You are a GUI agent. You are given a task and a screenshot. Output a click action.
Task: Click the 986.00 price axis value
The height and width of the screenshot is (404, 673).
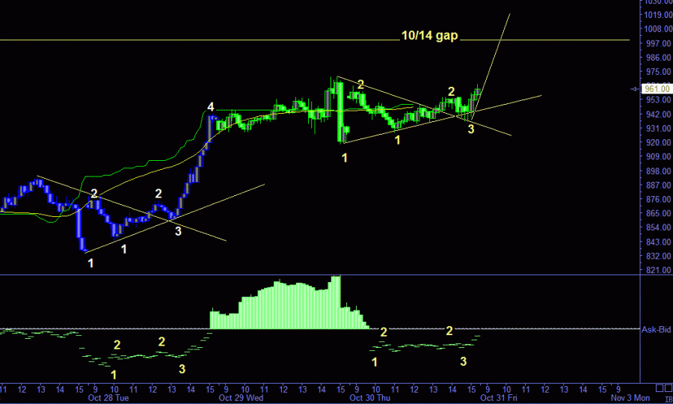click(660, 58)
